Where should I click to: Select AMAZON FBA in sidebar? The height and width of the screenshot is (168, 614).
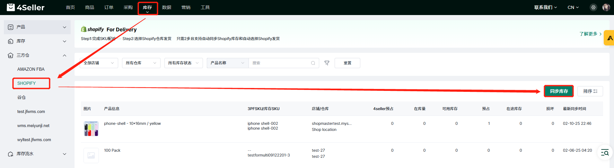coord(31,69)
